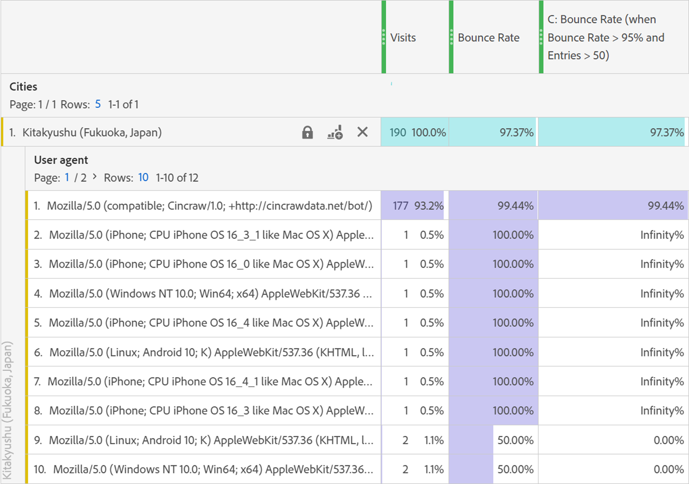The height and width of the screenshot is (484, 689).
Task: Click the Cities dimension header
Action: point(24,86)
